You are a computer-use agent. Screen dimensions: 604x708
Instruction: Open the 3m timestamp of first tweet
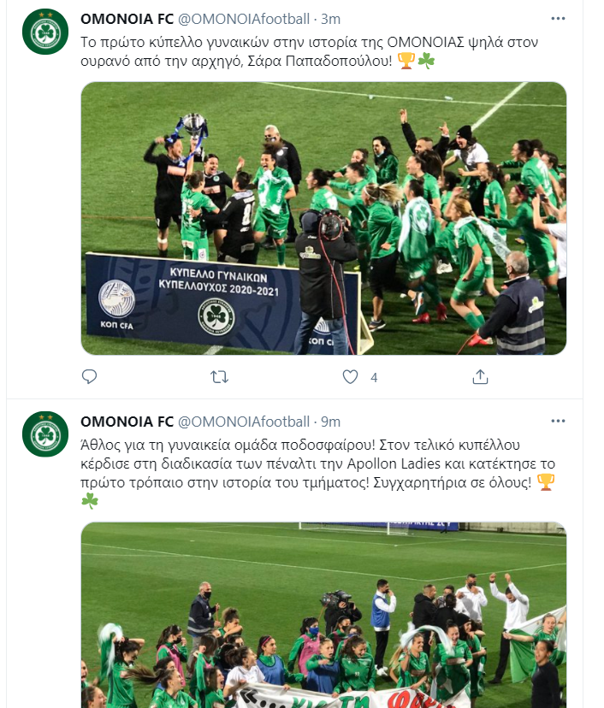[x=331, y=19]
